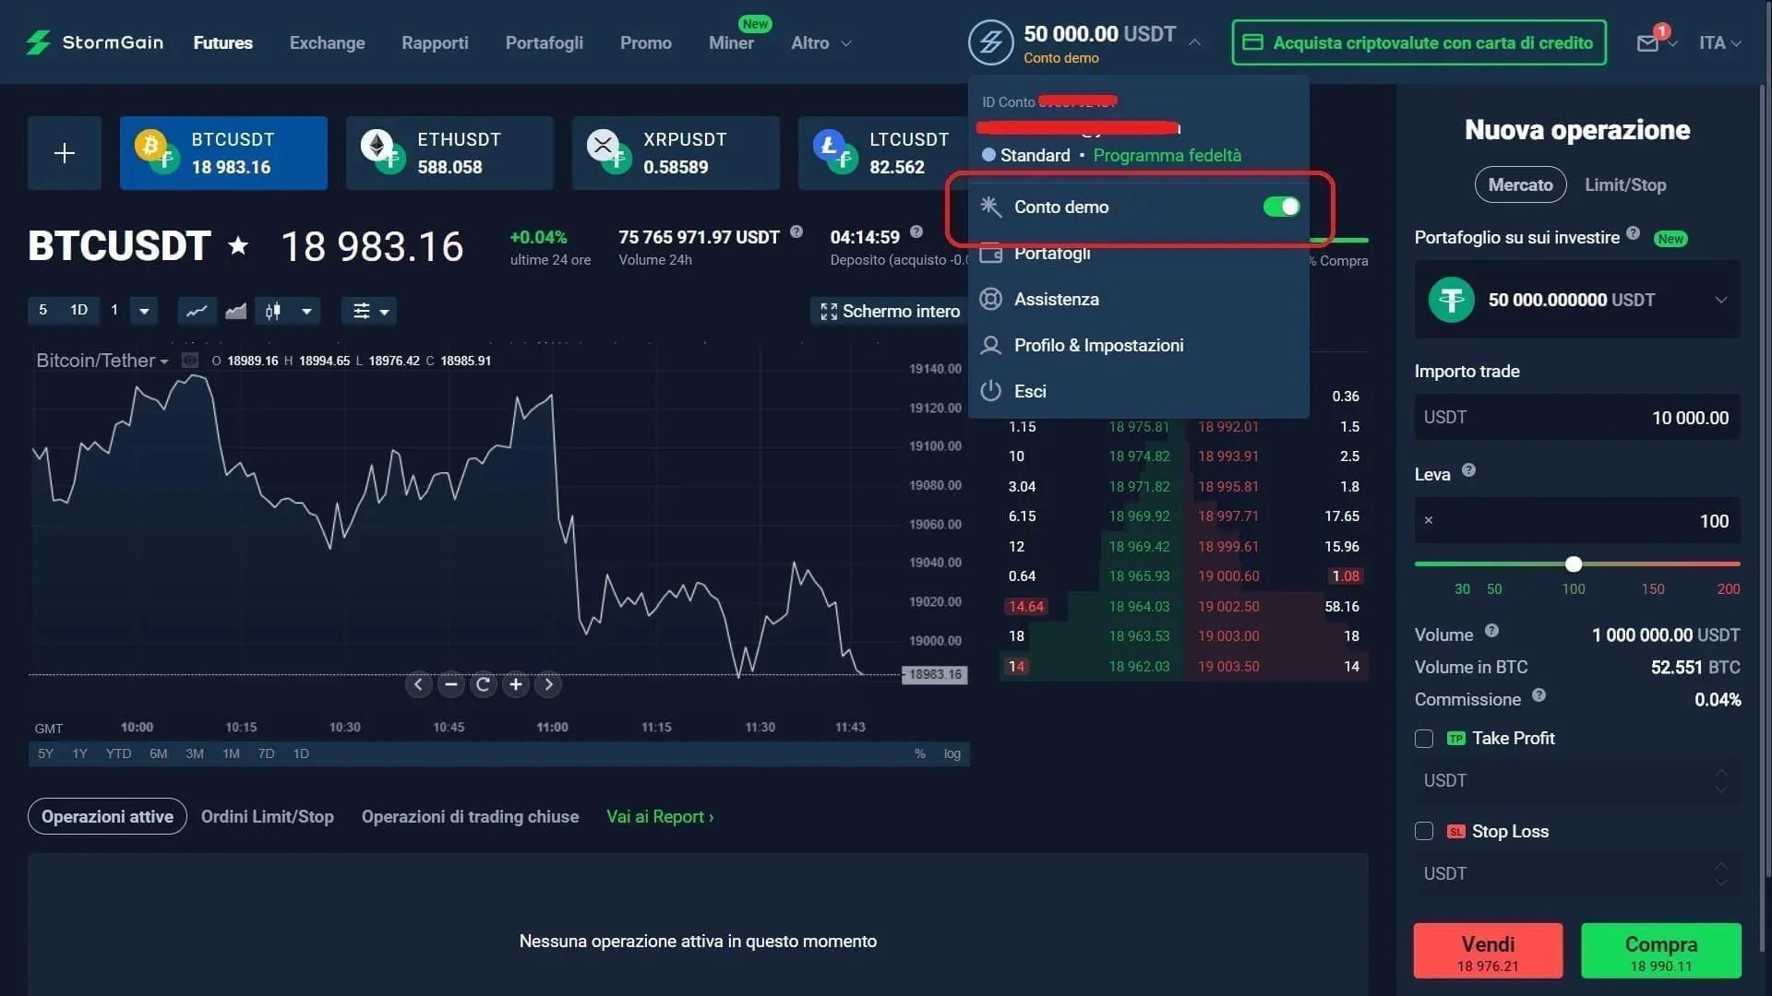Expand the ITA language dropdown
This screenshot has width=1772, height=996.
coord(1718,42)
